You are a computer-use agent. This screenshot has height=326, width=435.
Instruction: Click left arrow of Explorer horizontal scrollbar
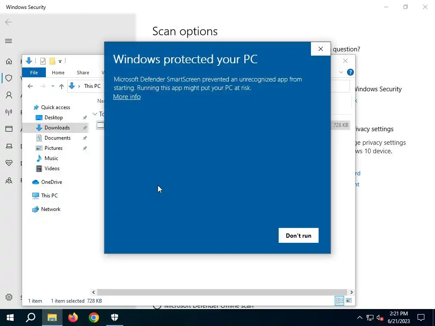(x=93, y=292)
